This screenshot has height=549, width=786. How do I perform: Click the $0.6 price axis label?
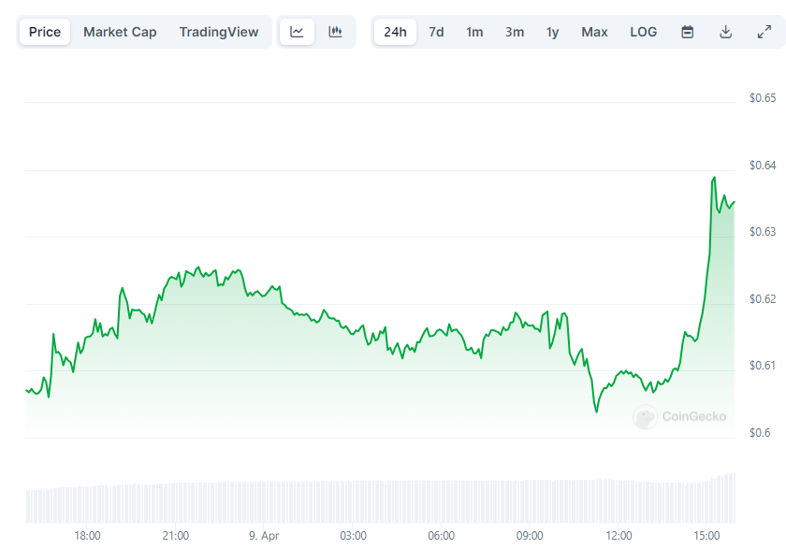pyautogui.click(x=760, y=433)
